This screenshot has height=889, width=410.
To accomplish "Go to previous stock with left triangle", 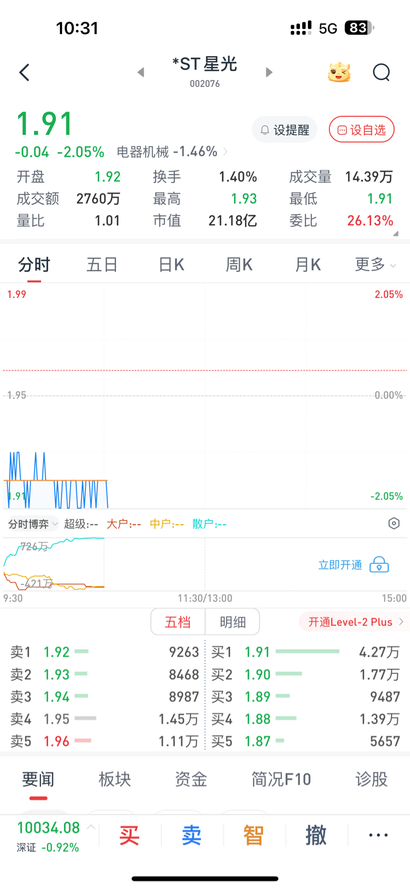I will [141, 72].
